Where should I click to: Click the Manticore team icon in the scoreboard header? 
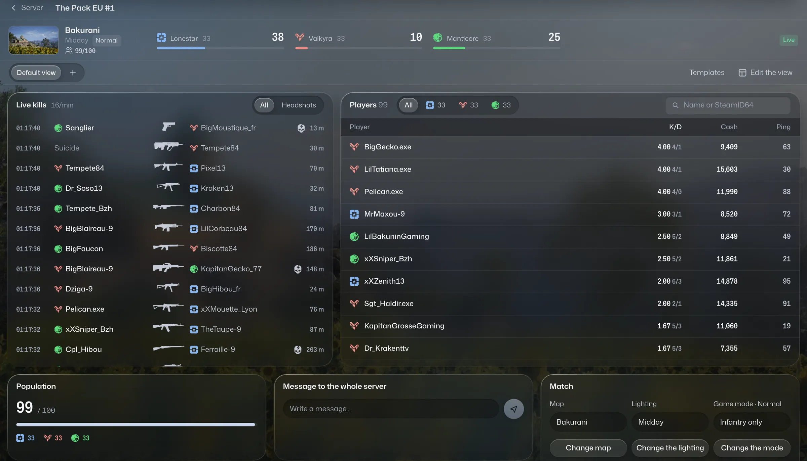click(437, 38)
